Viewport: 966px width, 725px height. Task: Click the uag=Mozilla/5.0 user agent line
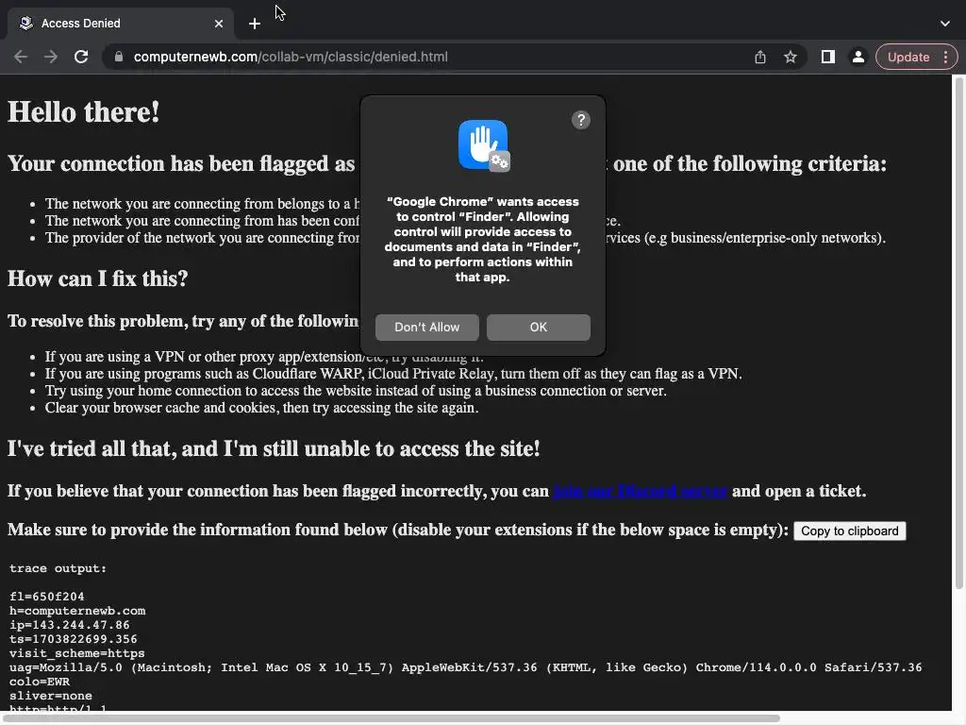click(x=466, y=667)
